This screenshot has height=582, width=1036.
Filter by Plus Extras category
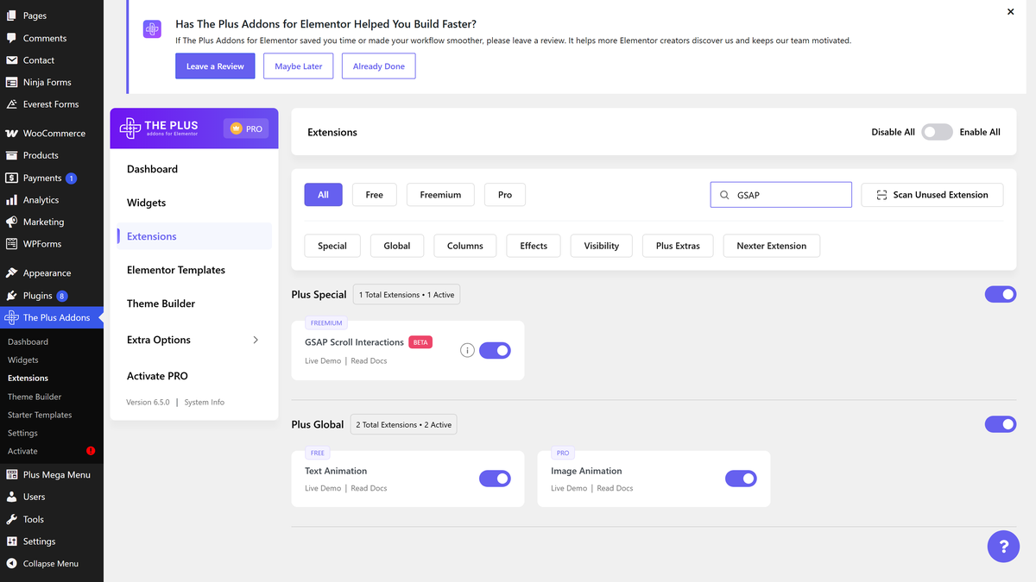(x=678, y=246)
